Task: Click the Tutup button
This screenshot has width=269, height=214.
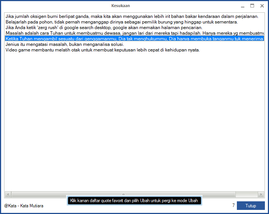Action: [x=251, y=205]
